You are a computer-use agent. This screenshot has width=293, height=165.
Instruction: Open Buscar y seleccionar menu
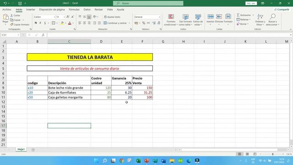click(x=272, y=20)
